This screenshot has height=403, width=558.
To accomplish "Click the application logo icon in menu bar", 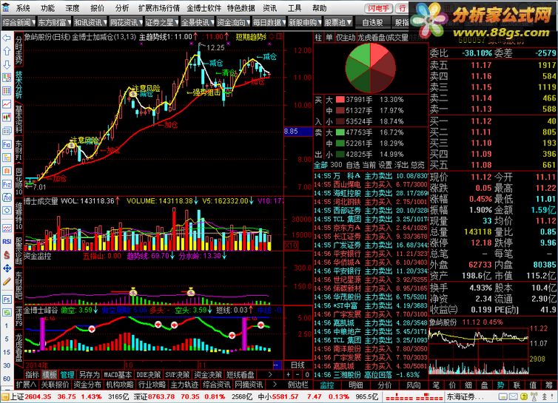I will click(6, 7).
